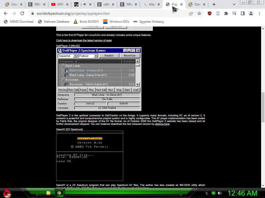Image resolution: width=265 pixels, height=198 pixels.
Task: Share this page via share icon
Action: click(x=191, y=13)
